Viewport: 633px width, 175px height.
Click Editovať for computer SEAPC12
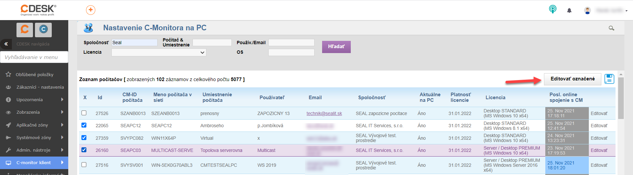[x=599, y=126]
